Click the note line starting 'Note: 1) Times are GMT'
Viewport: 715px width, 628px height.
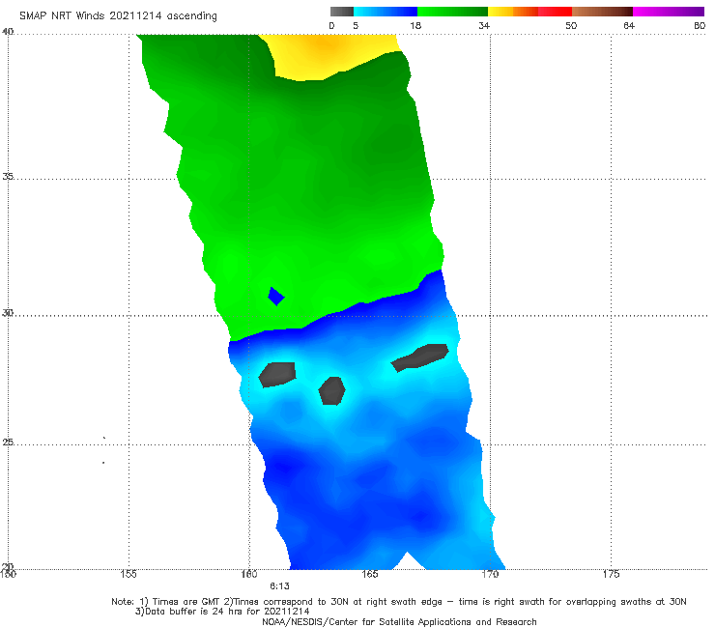click(x=399, y=602)
